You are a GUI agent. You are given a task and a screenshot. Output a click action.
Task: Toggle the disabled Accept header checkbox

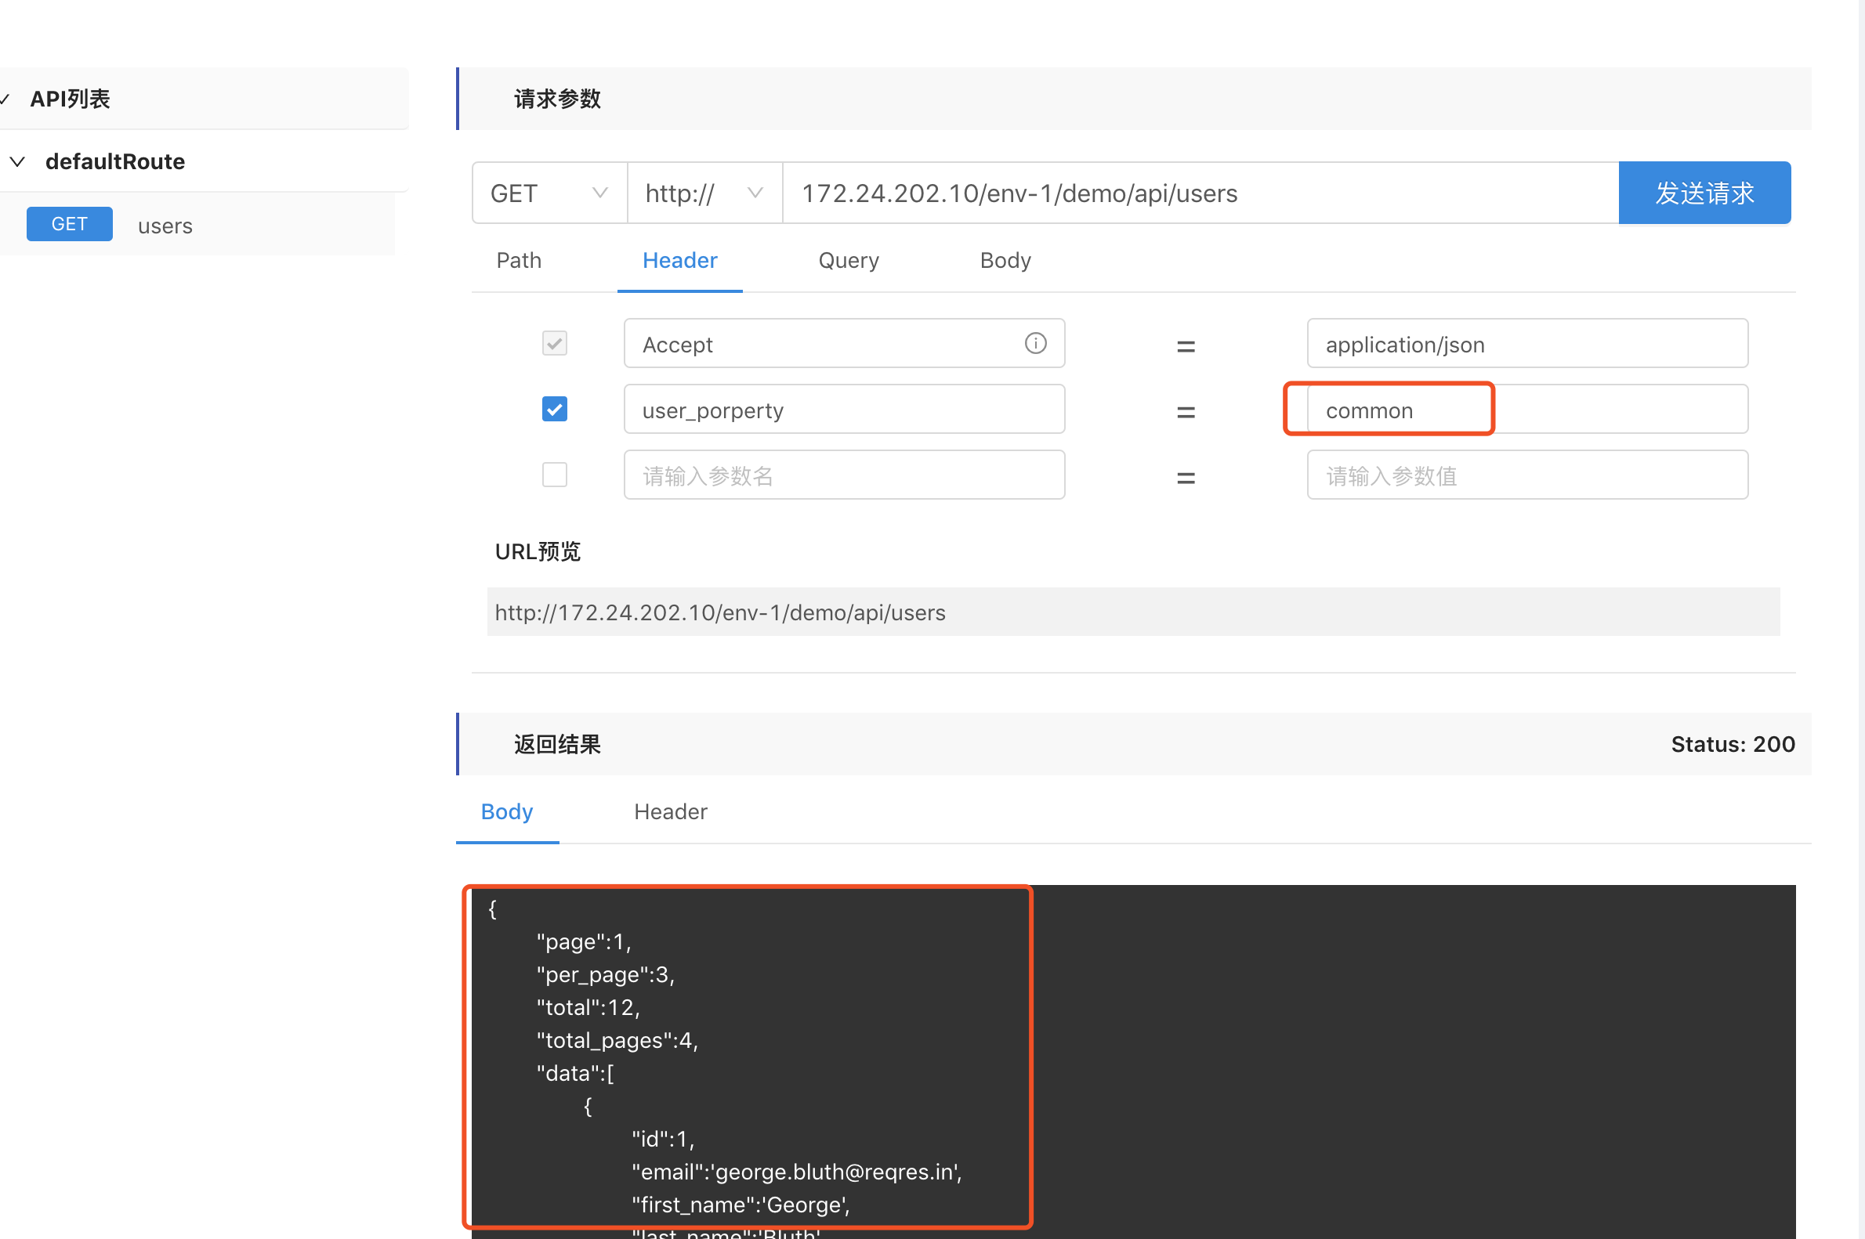(554, 344)
